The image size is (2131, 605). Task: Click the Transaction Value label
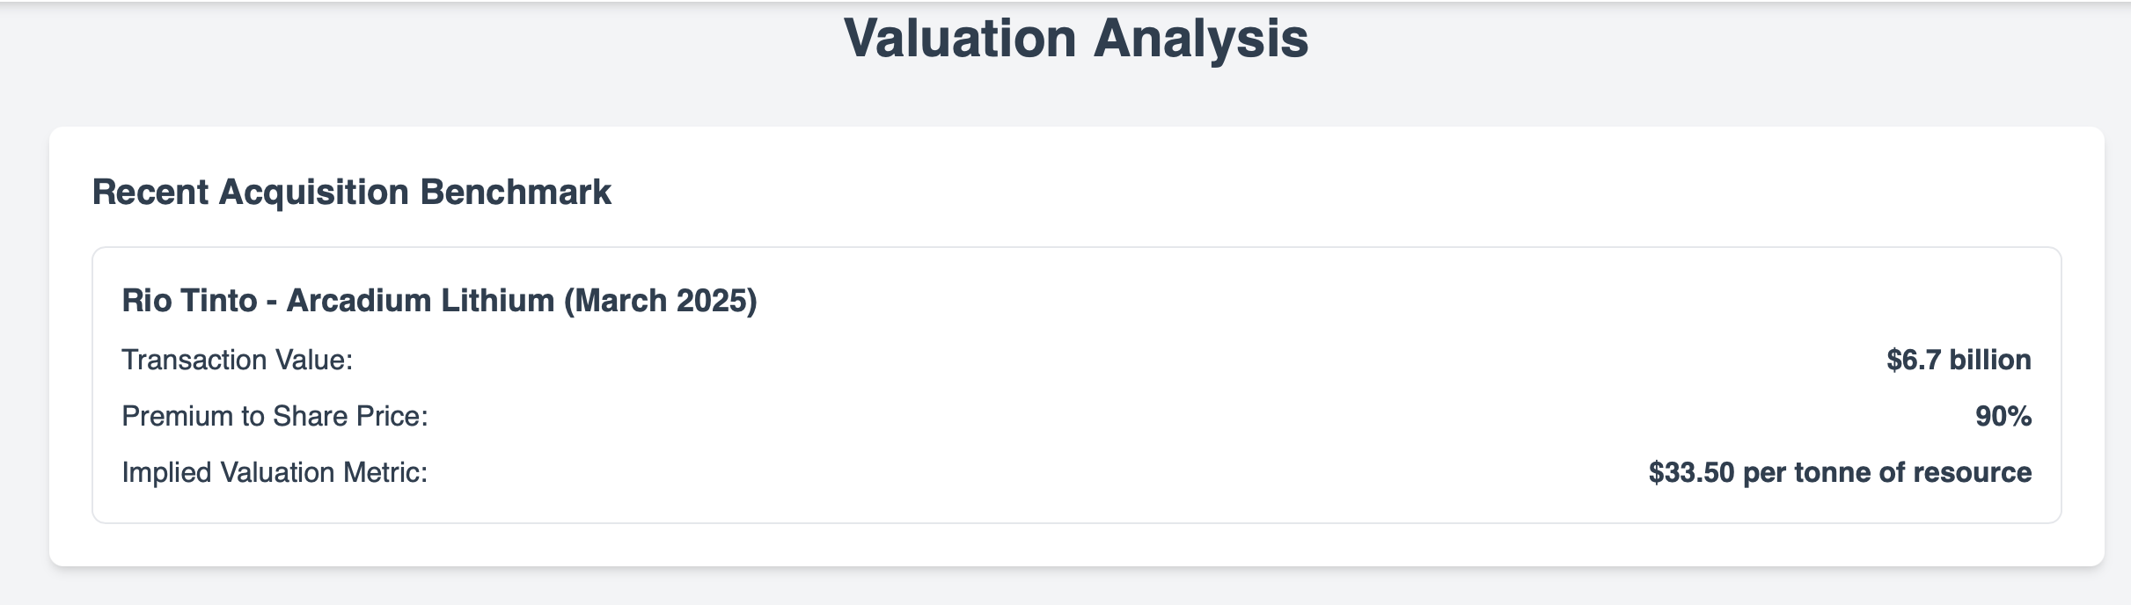[238, 360]
